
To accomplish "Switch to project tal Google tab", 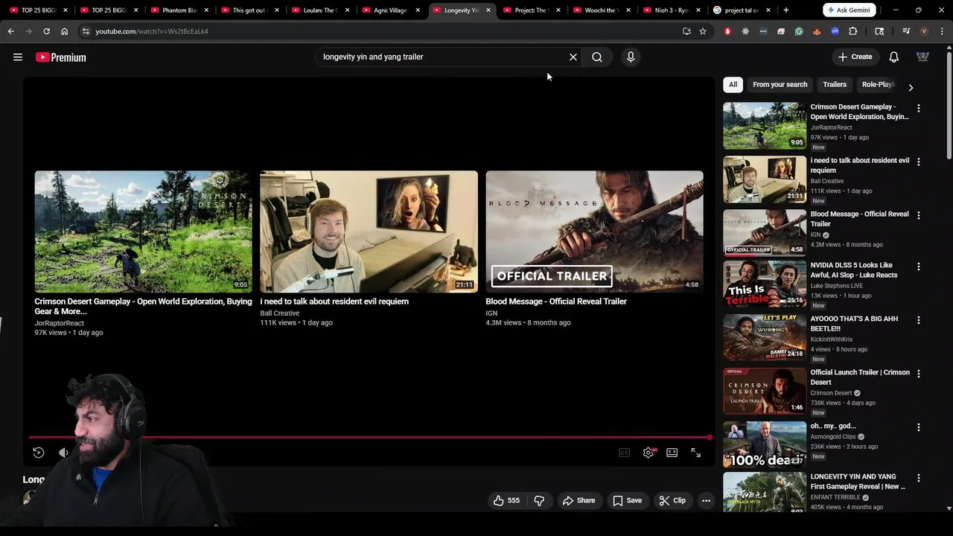I will pyautogui.click(x=741, y=10).
